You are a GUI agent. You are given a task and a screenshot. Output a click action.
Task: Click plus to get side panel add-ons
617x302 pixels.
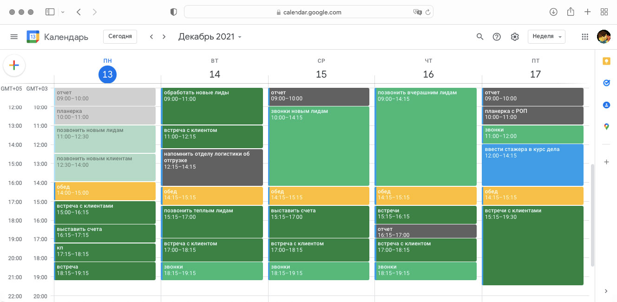coord(606,162)
